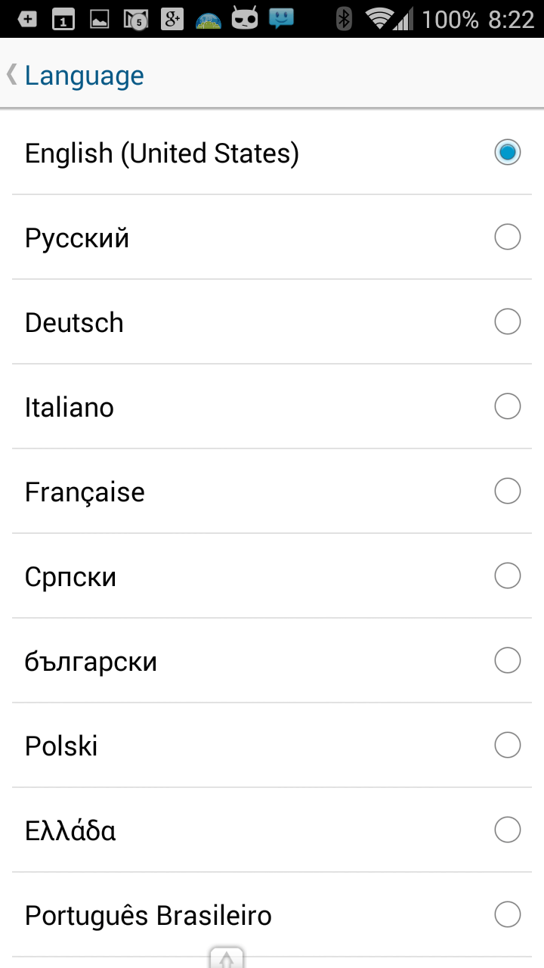Tap the blue chat smiley notification icon
The width and height of the screenshot is (544, 968).
pyautogui.click(x=281, y=19)
